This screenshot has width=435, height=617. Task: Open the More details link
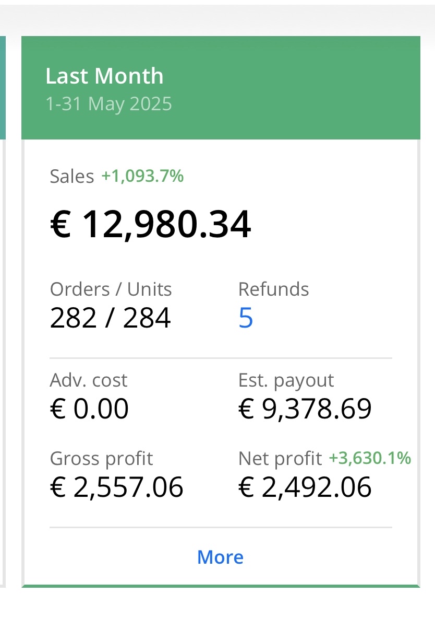pos(220,557)
